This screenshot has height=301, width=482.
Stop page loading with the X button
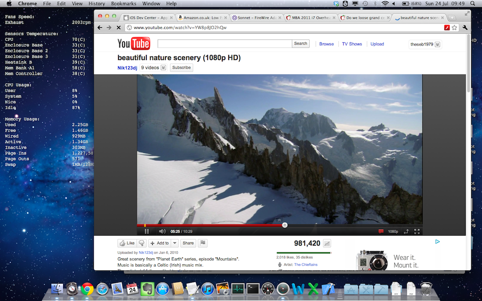tap(118, 28)
